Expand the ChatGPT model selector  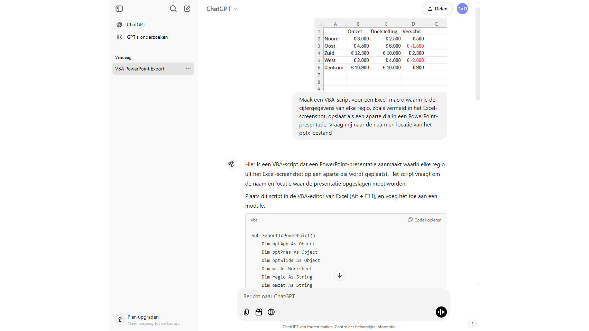[222, 9]
